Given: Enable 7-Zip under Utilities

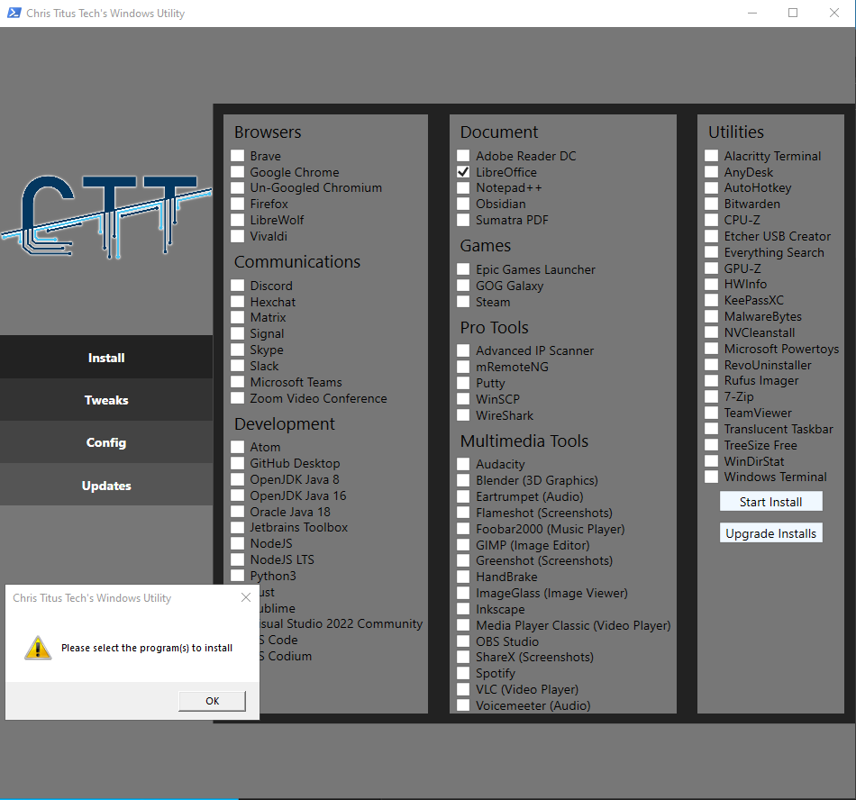Looking at the screenshot, I should point(711,396).
